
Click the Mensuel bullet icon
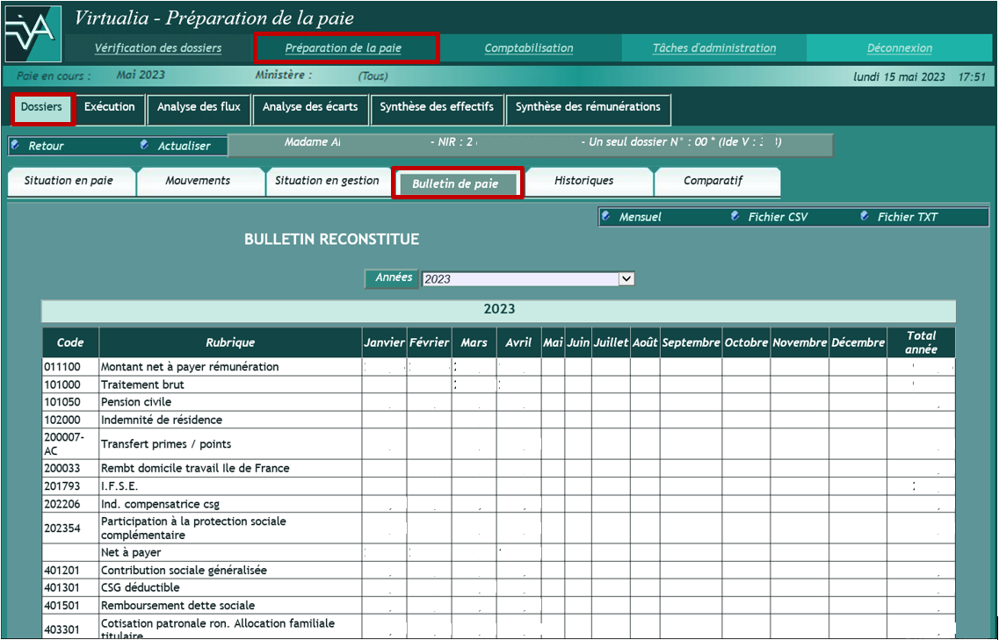coord(606,216)
